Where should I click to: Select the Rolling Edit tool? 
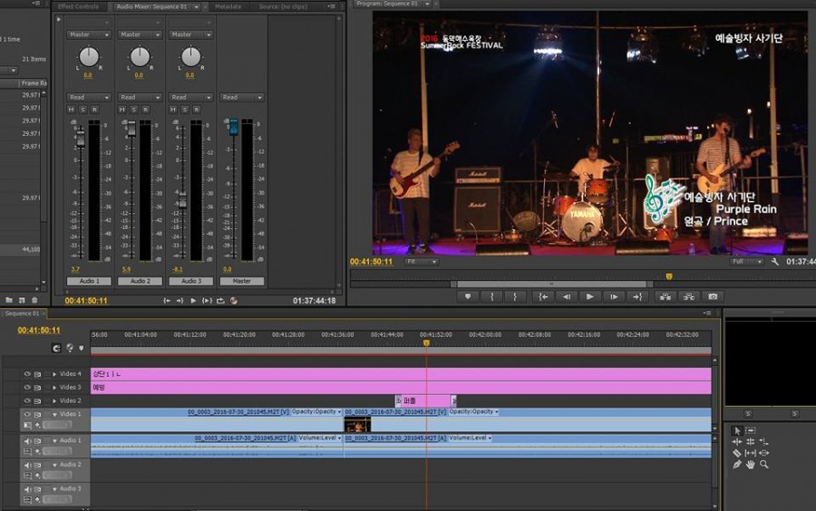[x=751, y=442]
